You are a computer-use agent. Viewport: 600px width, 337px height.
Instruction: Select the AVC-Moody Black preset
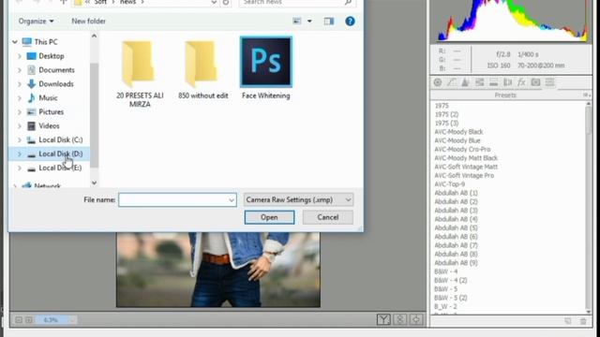pos(458,132)
